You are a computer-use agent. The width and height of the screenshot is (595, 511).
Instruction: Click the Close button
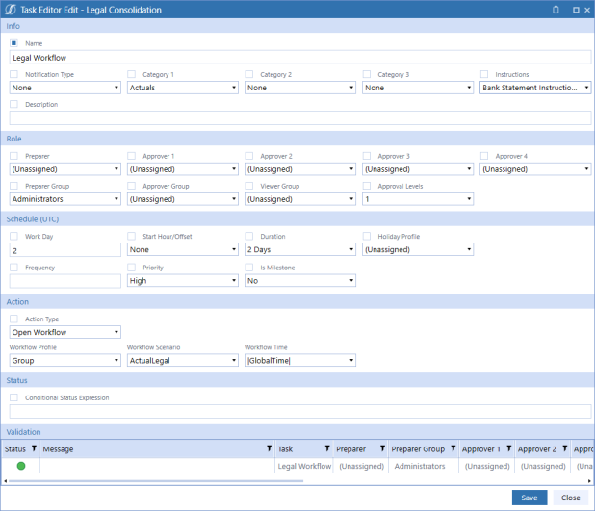tap(570, 498)
